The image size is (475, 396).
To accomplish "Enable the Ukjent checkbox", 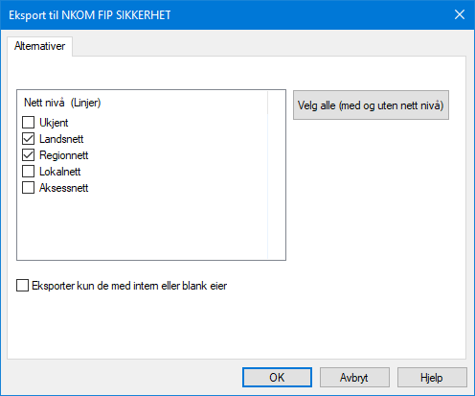I will point(28,123).
